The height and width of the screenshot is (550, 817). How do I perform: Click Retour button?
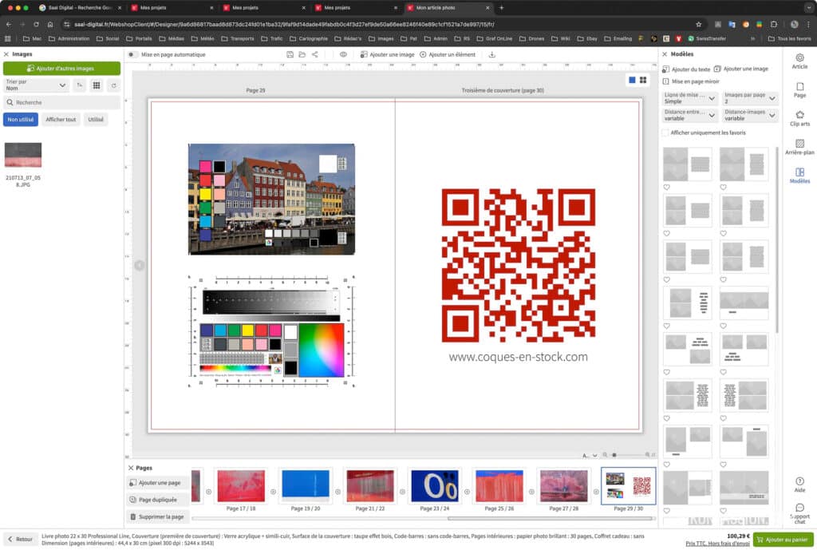click(20, 539)
